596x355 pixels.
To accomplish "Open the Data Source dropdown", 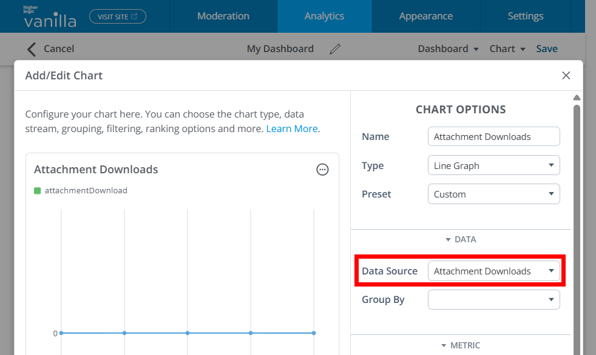I will [x=493, y=271].
